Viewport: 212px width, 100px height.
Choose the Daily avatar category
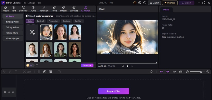click(x=30, y=21)
